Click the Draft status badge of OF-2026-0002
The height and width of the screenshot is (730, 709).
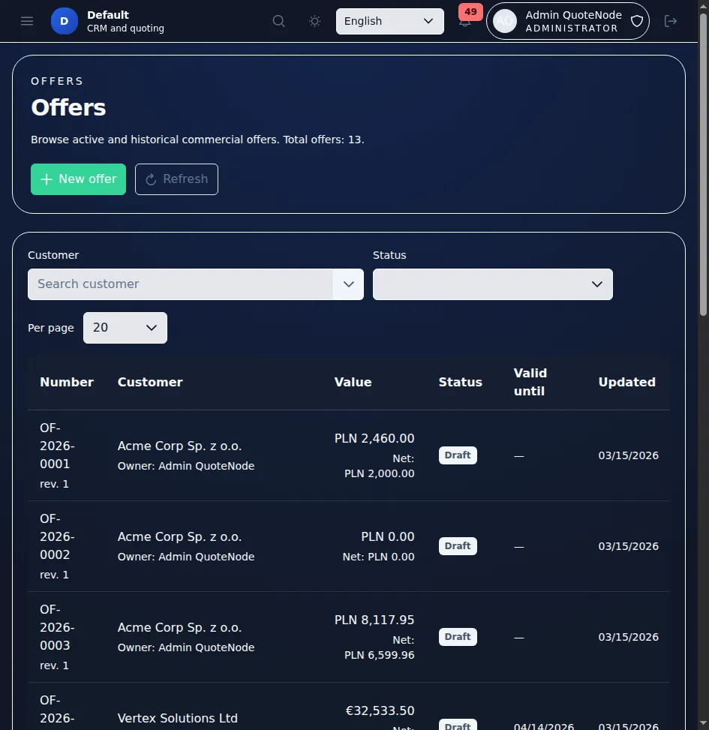458,546
